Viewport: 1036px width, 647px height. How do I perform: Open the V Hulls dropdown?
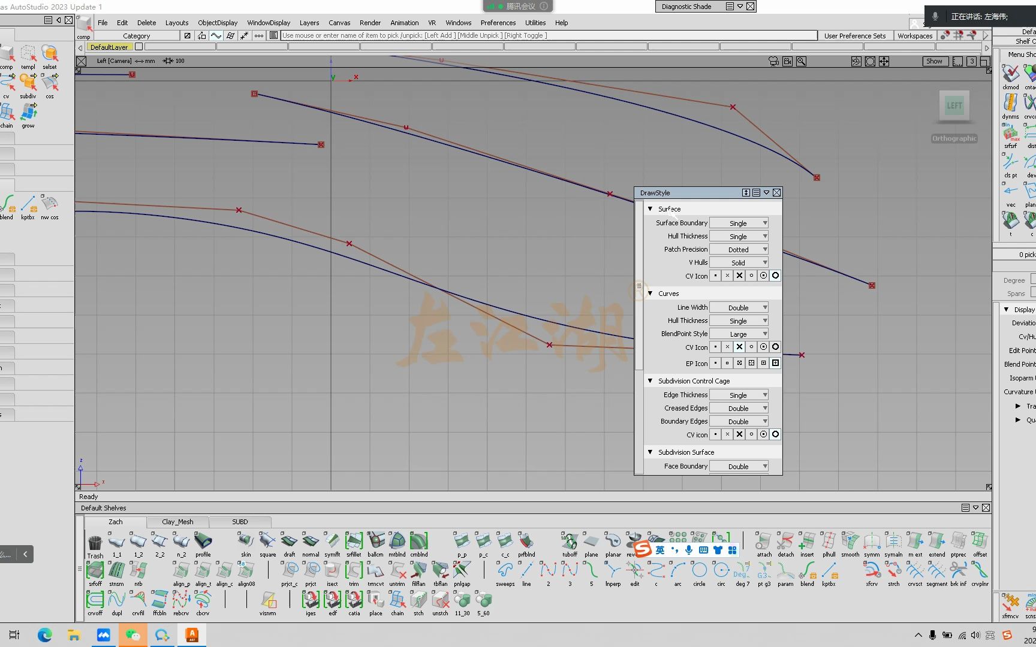739,262
